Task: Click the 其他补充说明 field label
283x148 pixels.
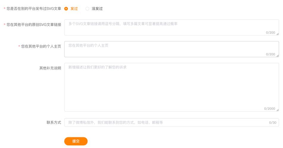Action: (x=50, y=68)
